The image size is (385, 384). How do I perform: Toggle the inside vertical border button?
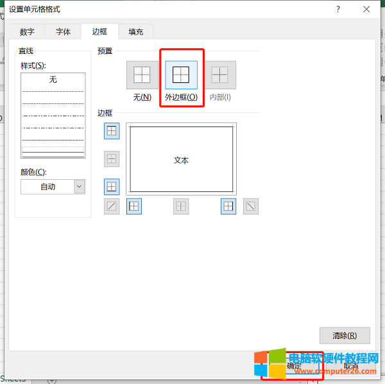pyautogui.click(x=181, y=206)
